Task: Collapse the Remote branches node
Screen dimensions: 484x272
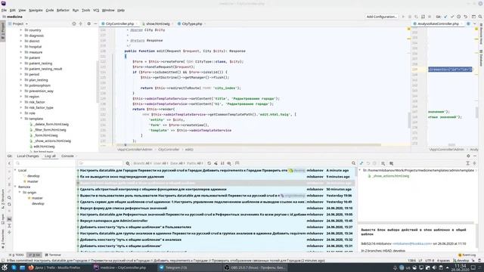Action: (15, 187)
